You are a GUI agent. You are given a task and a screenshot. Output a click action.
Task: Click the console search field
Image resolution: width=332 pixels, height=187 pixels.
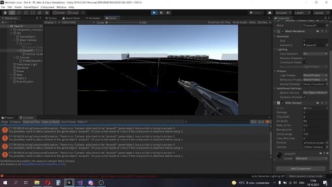click(217, 122)
